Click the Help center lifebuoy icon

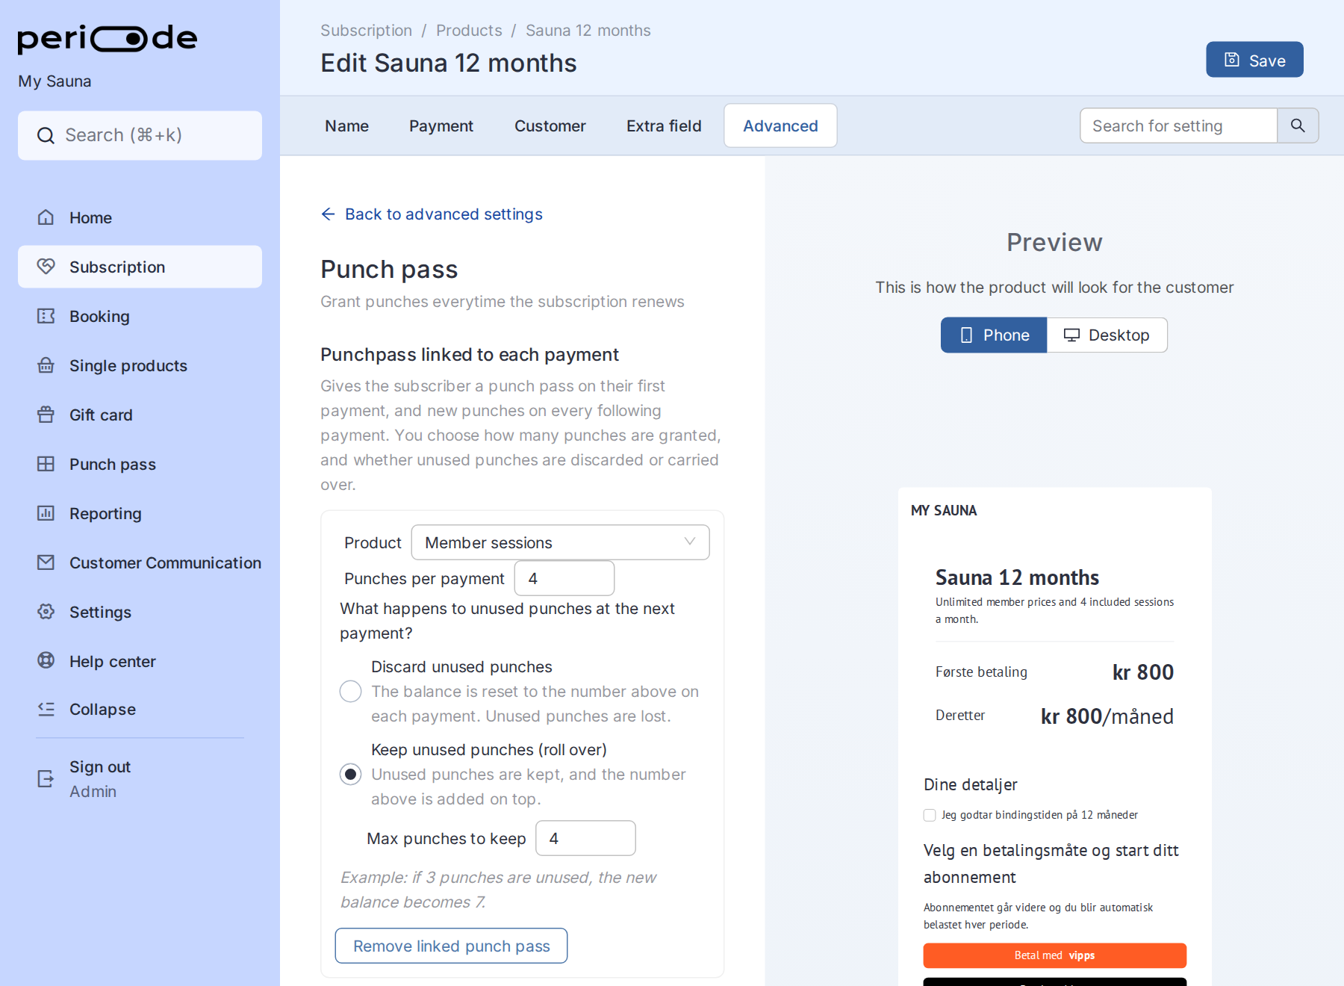tap(46, 660)
